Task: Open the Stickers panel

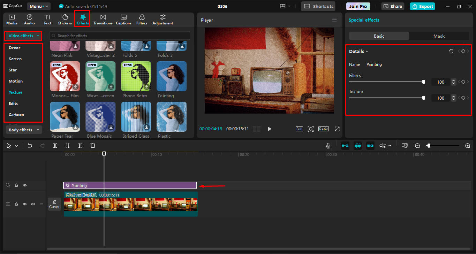Action: 65,20
